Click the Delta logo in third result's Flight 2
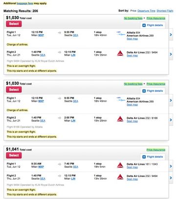Image resolution: width=176 pixels, height=199 pixels. tap(120, 177)
